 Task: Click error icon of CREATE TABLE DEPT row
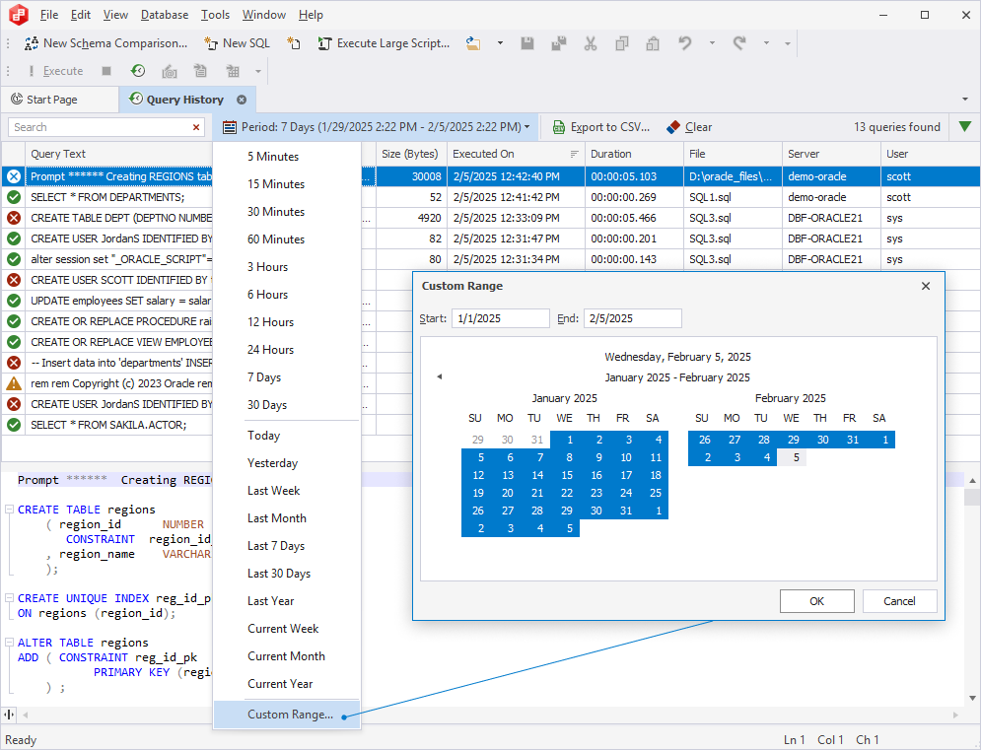click(13, 218)
